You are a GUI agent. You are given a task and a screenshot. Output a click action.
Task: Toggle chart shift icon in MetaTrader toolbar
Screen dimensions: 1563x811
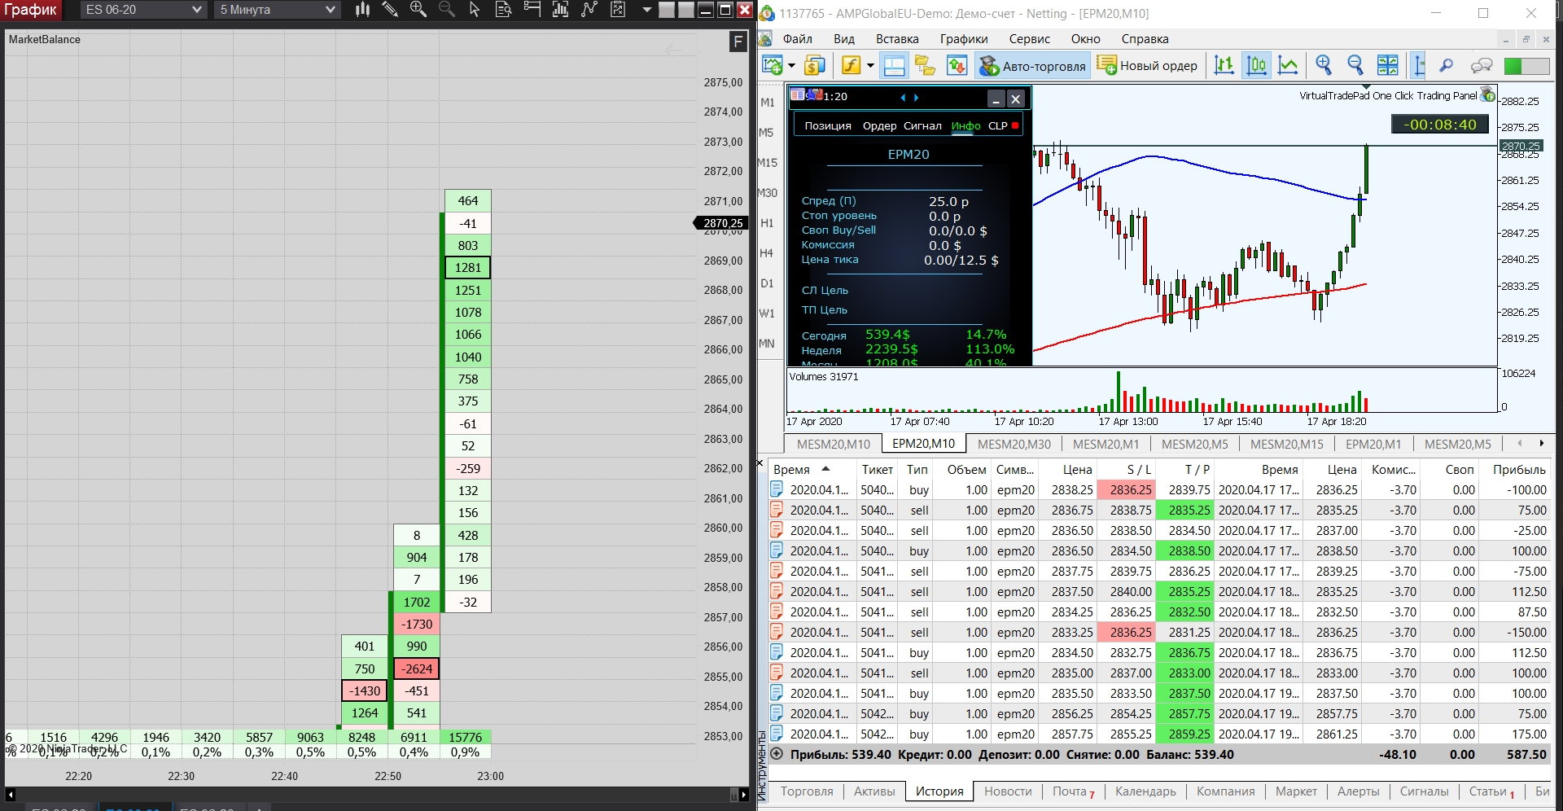[x=1419, y=66]
